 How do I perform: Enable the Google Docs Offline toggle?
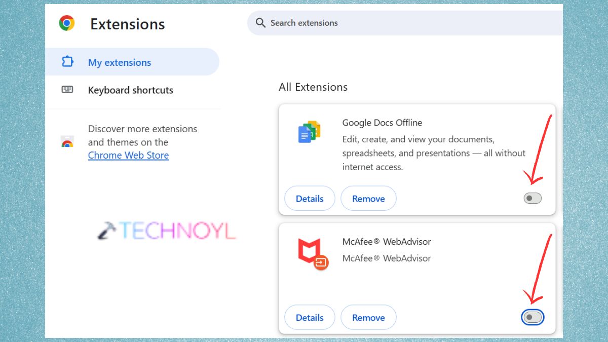533,198
